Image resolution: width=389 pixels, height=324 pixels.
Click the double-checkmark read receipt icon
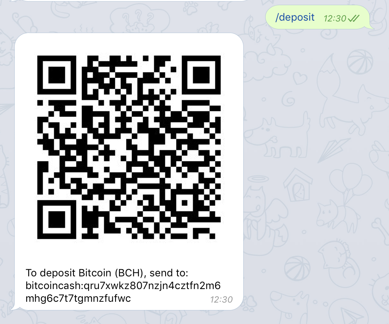click(x=353, y=18)
